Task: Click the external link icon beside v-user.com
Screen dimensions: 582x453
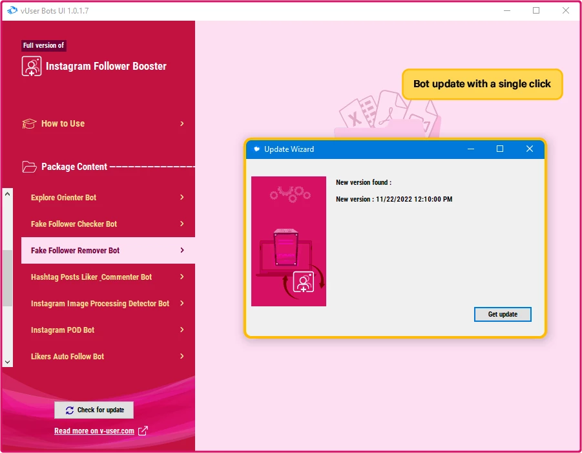Action: tap(143, 431)
